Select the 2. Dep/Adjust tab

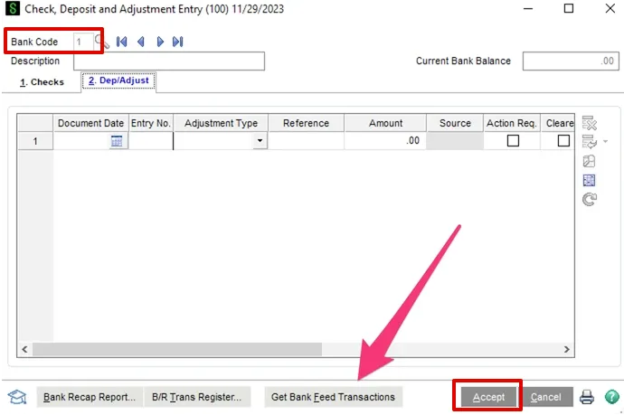click(x=118, y=80)
